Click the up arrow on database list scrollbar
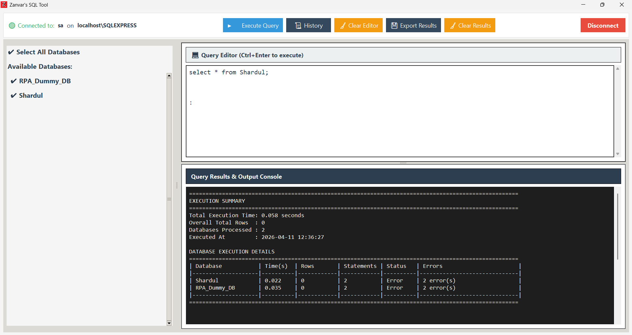The image size is (632, 335). coord(169,75)
